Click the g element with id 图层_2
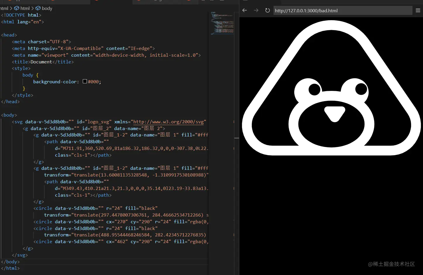The height and width of the screenshot is (275, 423). [94, 129]
